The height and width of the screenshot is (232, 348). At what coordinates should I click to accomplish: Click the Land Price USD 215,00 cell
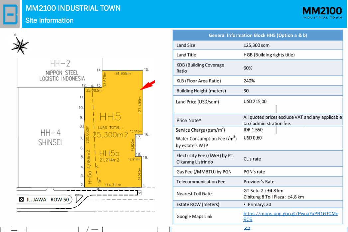tap(255, 101)
